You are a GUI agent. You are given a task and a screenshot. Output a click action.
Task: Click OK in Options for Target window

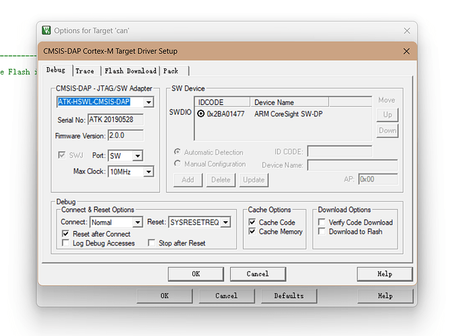click(x=164, y=296)
